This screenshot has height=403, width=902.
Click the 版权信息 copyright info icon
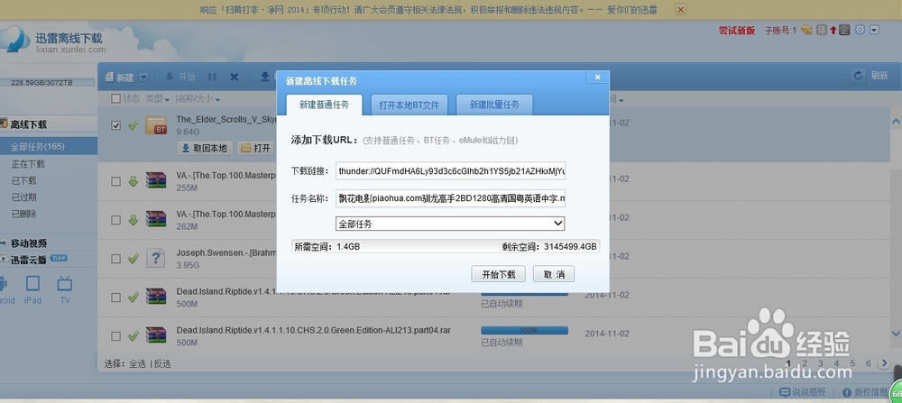(847, 393)
